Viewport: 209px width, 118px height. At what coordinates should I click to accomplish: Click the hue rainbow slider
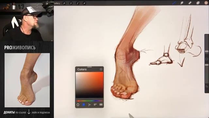89,101
